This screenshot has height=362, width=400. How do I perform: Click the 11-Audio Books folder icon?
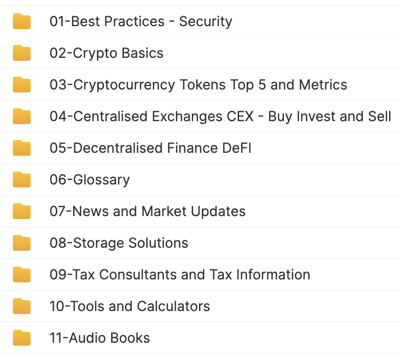[x=22, y=338]
